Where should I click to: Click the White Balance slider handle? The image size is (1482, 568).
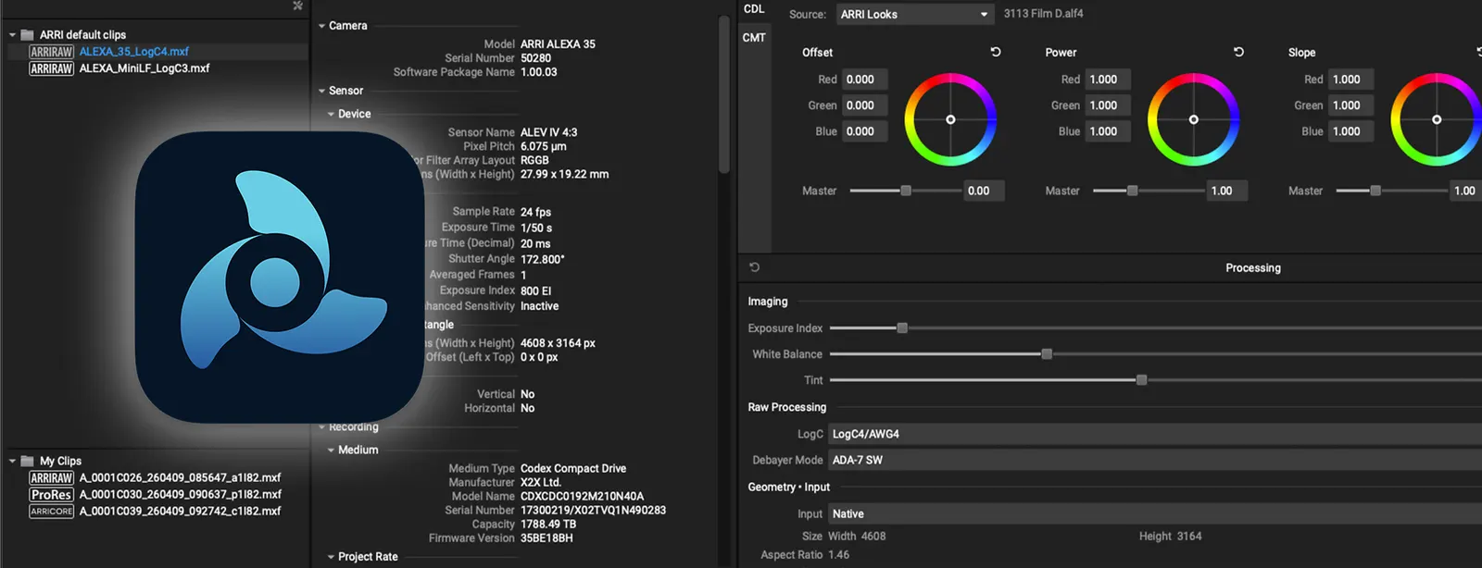tap(1047, 353)
